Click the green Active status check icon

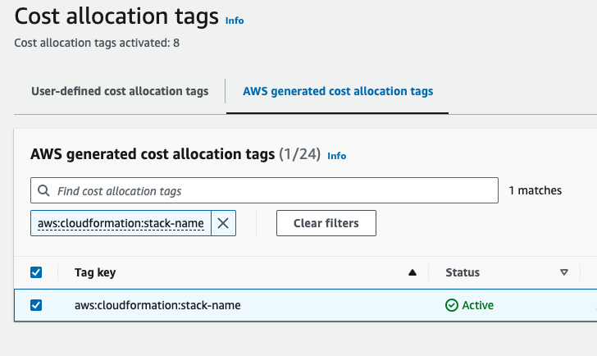coord(451,305)
